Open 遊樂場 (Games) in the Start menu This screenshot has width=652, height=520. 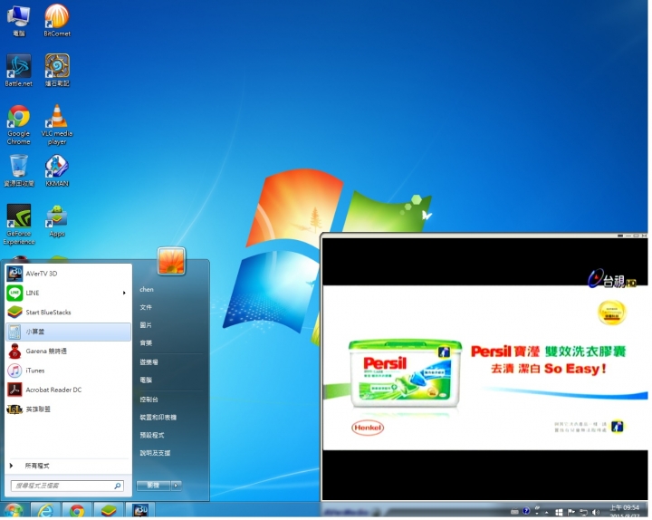point(149,362)
